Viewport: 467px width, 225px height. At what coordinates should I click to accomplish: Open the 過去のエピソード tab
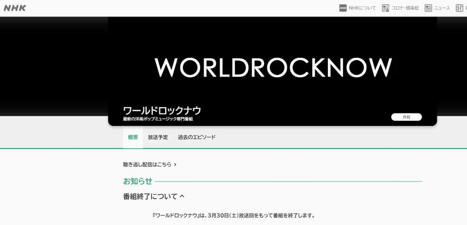point(197,137)
